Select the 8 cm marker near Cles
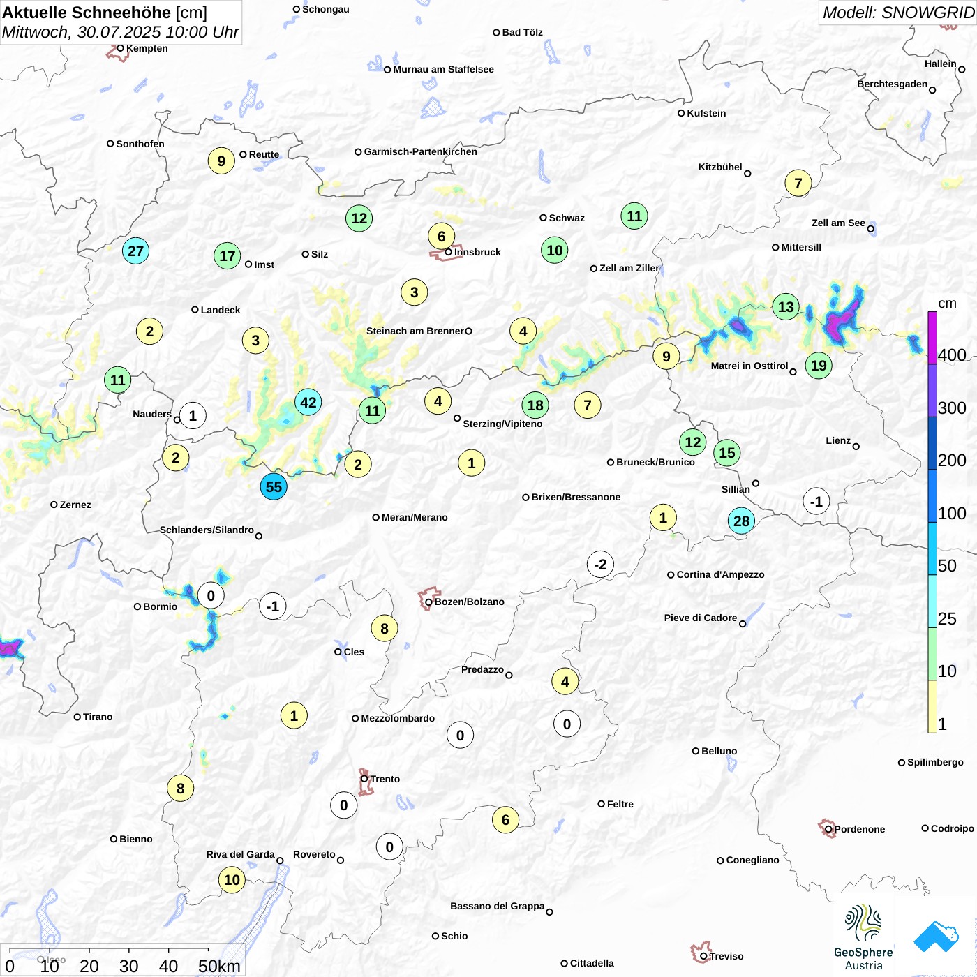Image resolution: width=977 pixels, height=977 pixels. tap(384, 628)
